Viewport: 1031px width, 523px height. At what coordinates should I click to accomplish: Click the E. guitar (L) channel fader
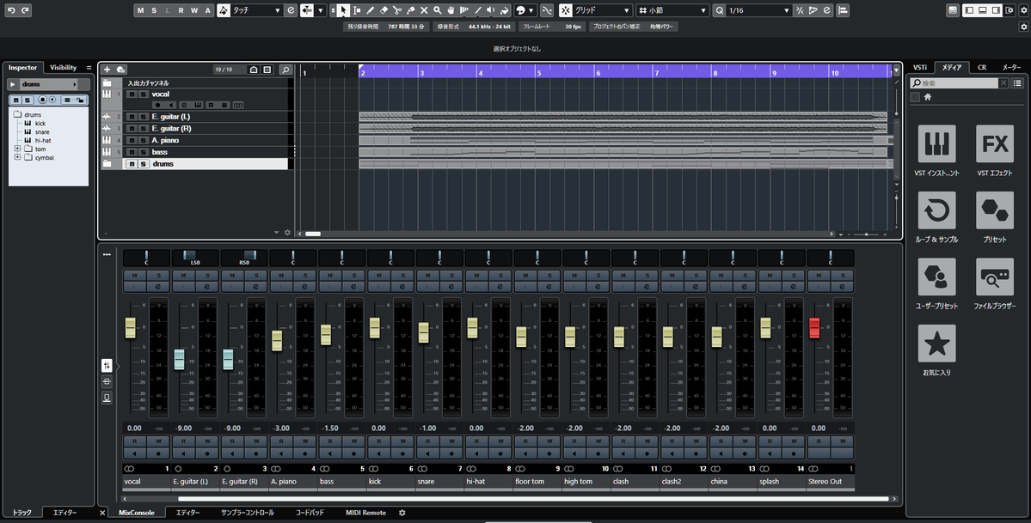click(179, 359)
